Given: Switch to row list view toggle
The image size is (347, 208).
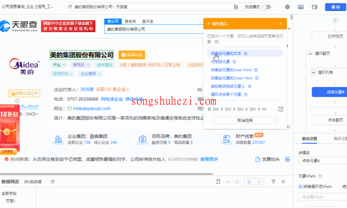Looking at the screenshot, I should click(x=249, y=182).
